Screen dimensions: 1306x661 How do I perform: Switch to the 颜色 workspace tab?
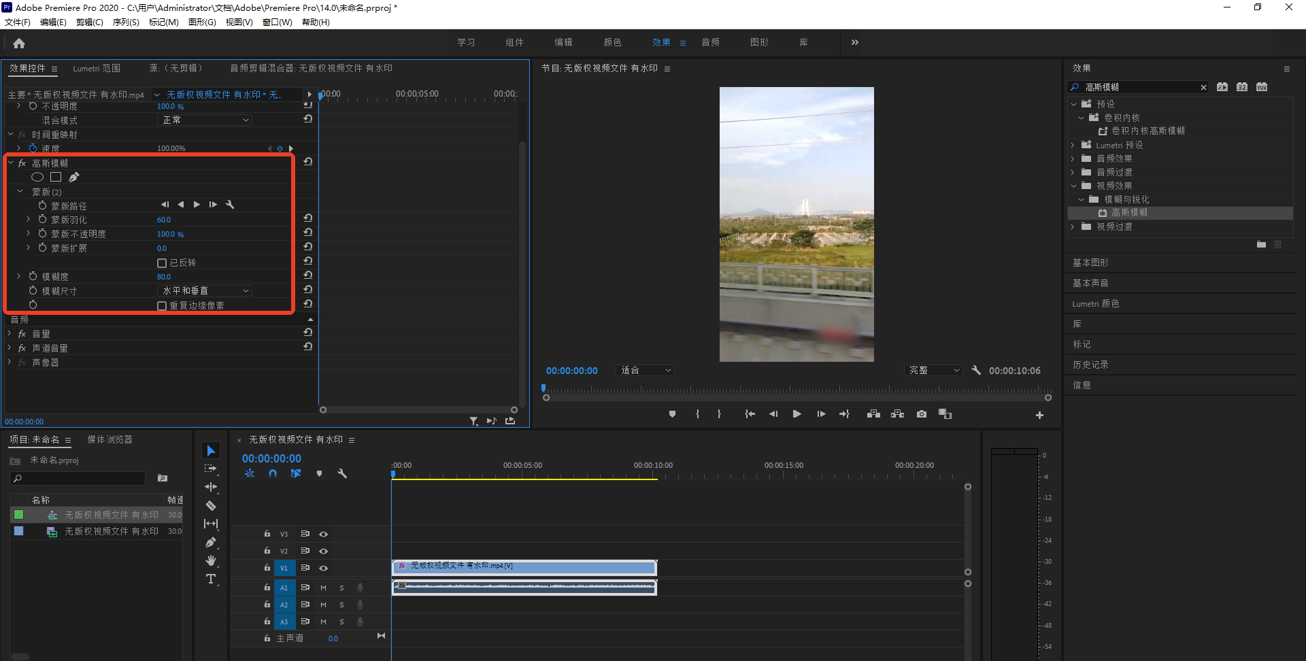(x=612, y=42)
